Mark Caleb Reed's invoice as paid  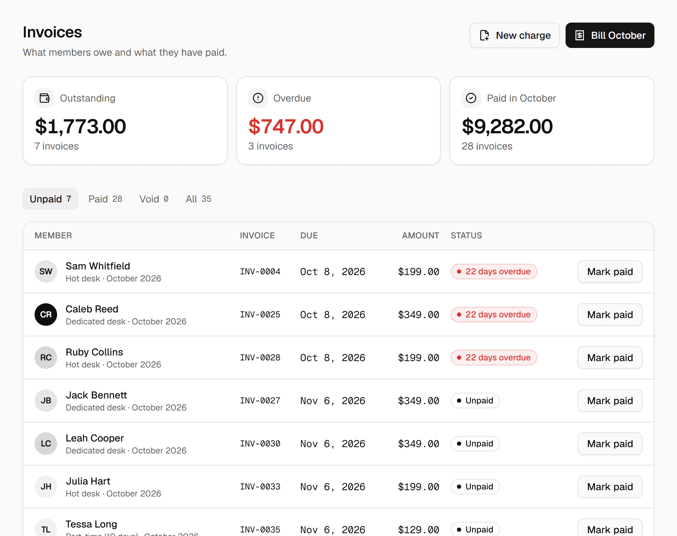coord(610,315)
